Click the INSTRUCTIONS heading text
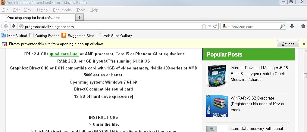 click(103, 117)
